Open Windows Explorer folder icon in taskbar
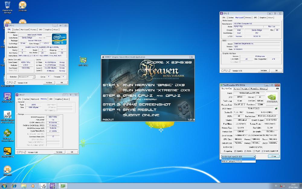Screen dimensions: 302x189 [x=24, y=186]
